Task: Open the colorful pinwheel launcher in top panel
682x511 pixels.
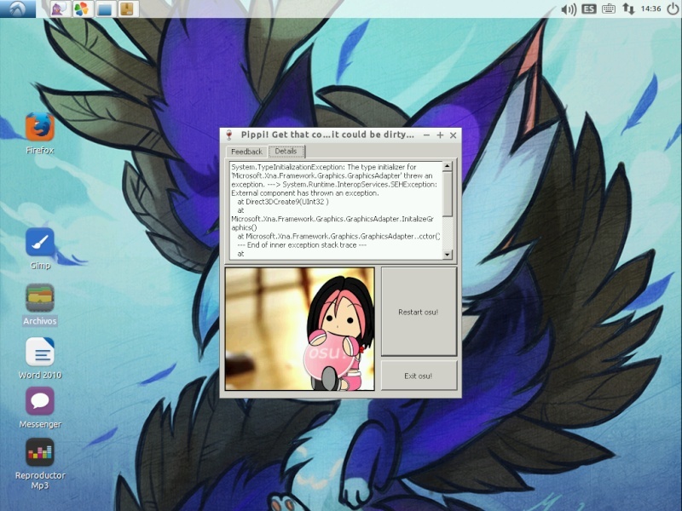Action: pos(81,9)
